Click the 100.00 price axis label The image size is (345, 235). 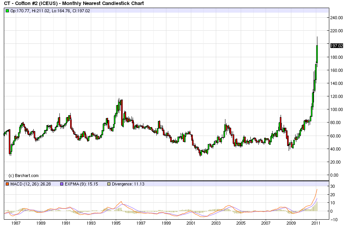337,109
